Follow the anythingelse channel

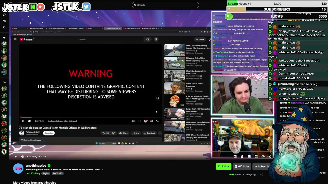[x=224, y=166]
